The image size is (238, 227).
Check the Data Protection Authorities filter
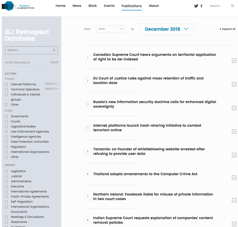point(6,142)
